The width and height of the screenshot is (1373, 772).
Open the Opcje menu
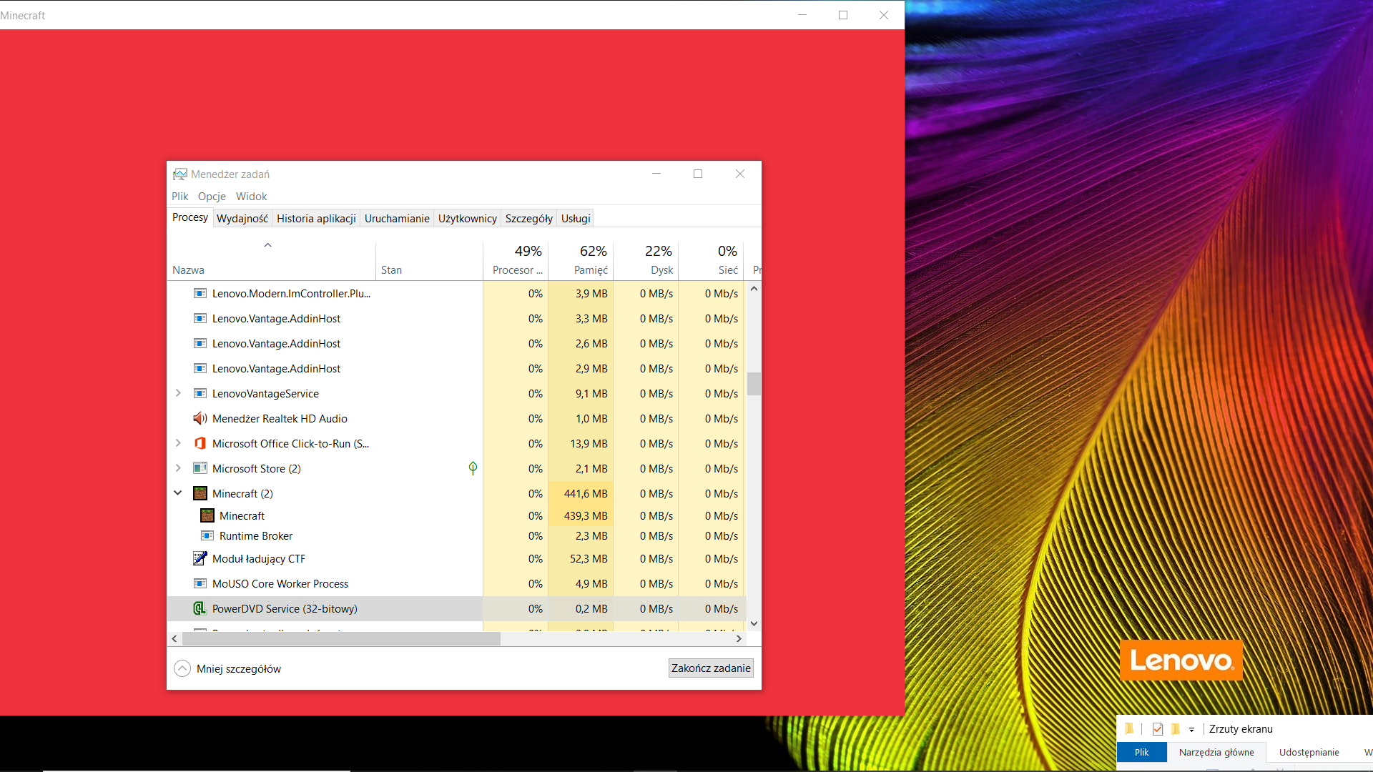[x=212, y=196]
